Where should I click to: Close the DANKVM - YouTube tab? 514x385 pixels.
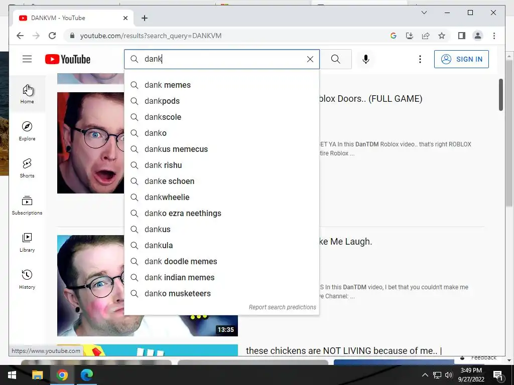(x=125, y=18)
